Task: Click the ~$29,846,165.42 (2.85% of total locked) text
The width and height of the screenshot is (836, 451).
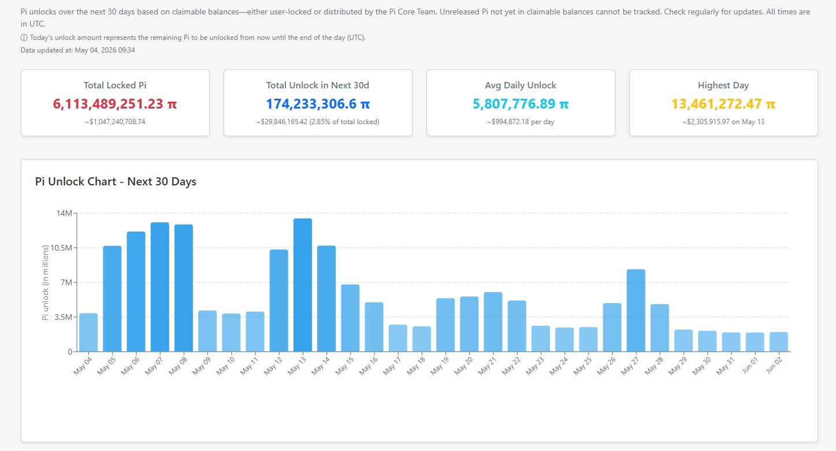Action: [318, 122]
